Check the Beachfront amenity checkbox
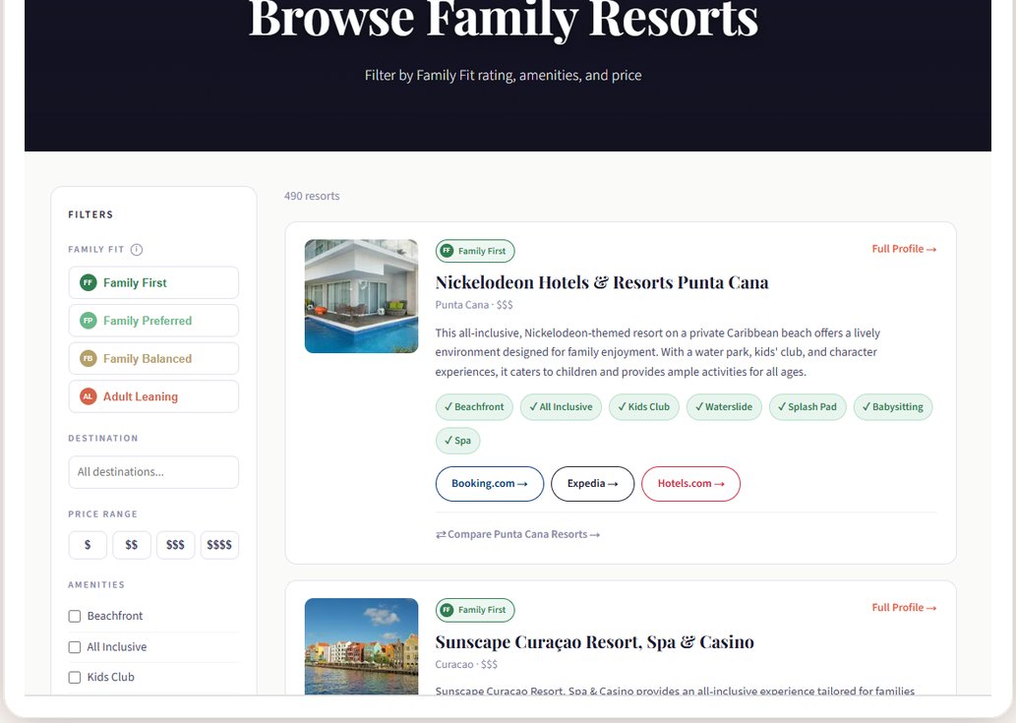This screenshot has width=1016, height=723. [75, 616]
